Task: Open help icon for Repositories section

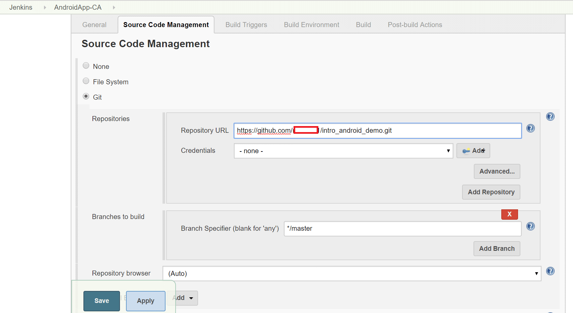Action: [550, 116]
